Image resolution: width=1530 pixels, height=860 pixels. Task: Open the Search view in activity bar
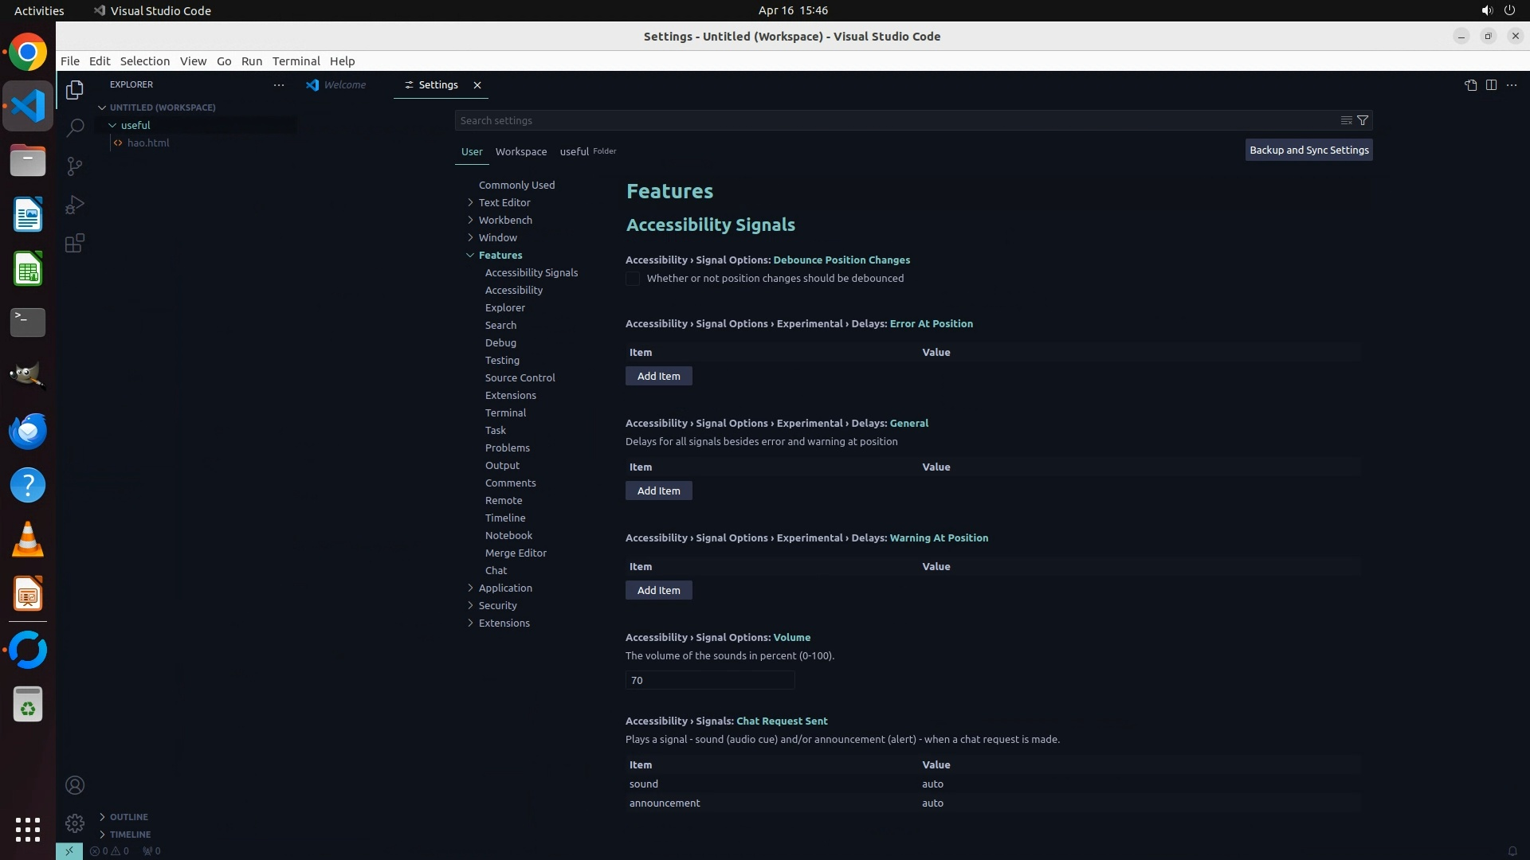pos(75,127)
